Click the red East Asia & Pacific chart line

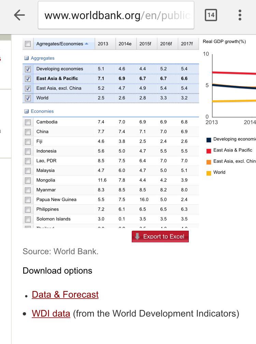tap(234, 73)
